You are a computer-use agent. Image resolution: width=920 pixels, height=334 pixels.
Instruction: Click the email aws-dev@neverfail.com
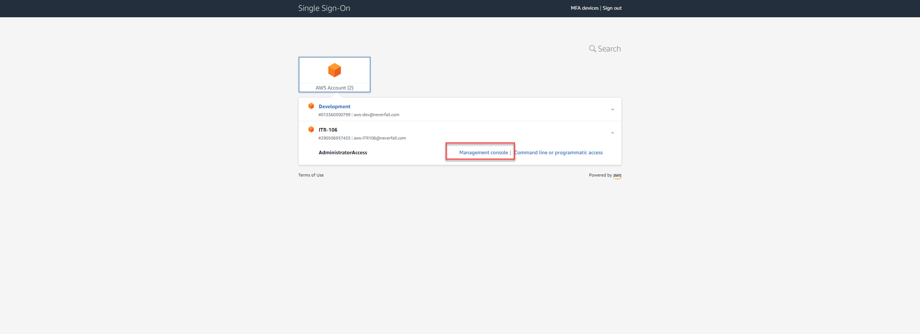377,115
